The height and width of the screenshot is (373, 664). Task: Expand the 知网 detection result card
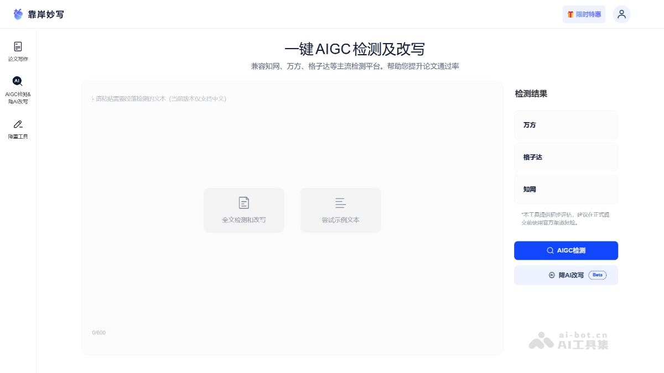566,189
